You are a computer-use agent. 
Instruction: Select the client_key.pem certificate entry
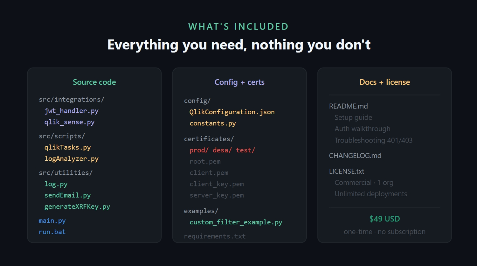pyautogui.click(x=217, y=184)
